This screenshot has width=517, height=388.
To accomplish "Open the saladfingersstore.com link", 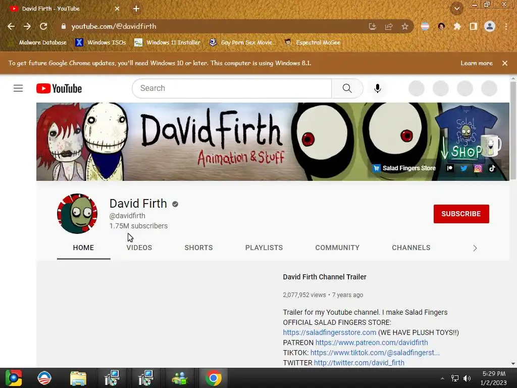I will pyautogui.click(x=329, y=332).
